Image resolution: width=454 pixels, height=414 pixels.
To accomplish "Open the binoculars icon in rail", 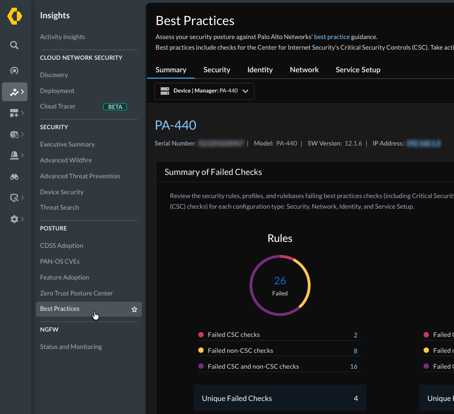I will [x=14, y=176].
